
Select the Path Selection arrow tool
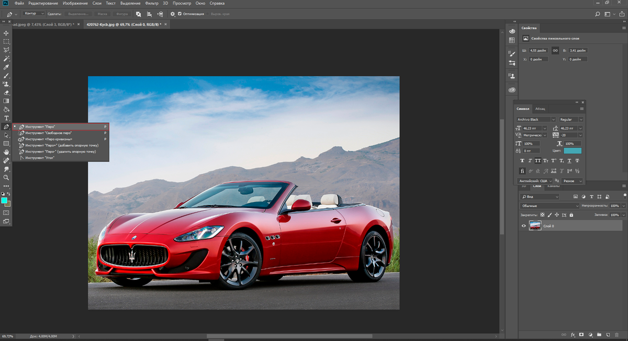6,135
